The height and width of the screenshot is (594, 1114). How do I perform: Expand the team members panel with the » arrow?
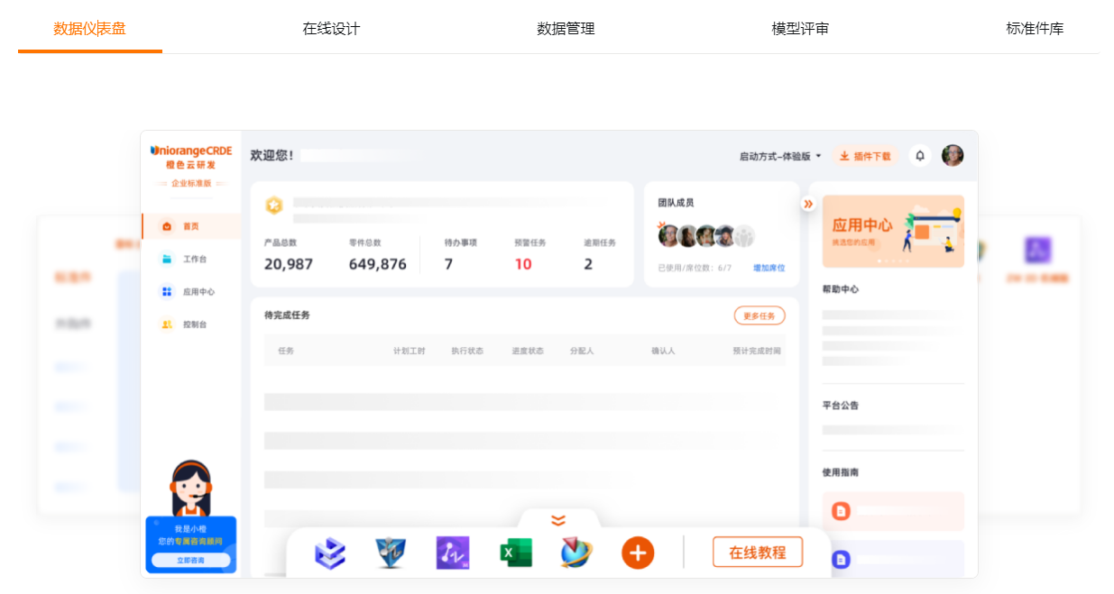pyautogui.click(x=807, y=204)
